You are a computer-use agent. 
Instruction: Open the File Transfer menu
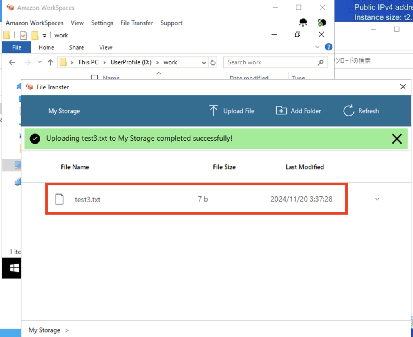tap(137, 23)
